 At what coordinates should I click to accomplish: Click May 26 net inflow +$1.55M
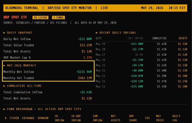click(137, 60)
